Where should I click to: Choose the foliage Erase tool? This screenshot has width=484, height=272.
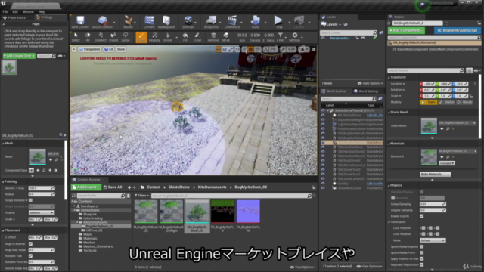(x=197, y=37)
